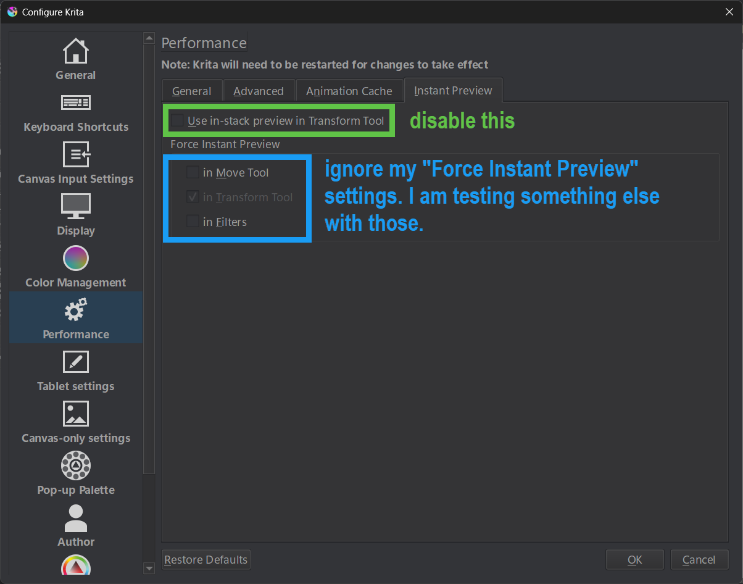Open the Pop-up Palette icon

(x=76, y=465)
